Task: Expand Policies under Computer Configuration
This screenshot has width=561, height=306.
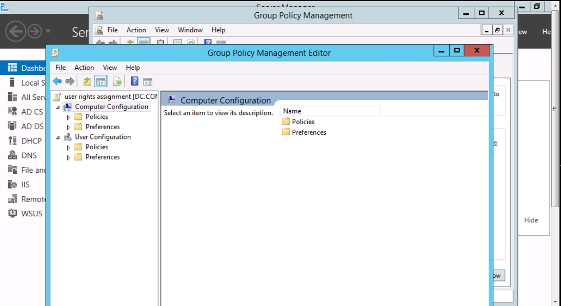Action: pos(68,117)
